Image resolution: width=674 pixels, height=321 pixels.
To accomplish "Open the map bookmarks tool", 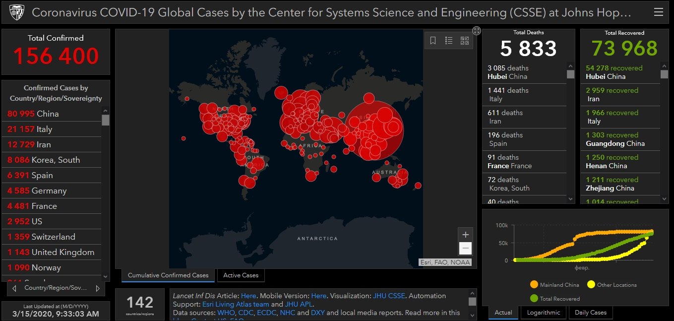I will click(x=433, y=41).
